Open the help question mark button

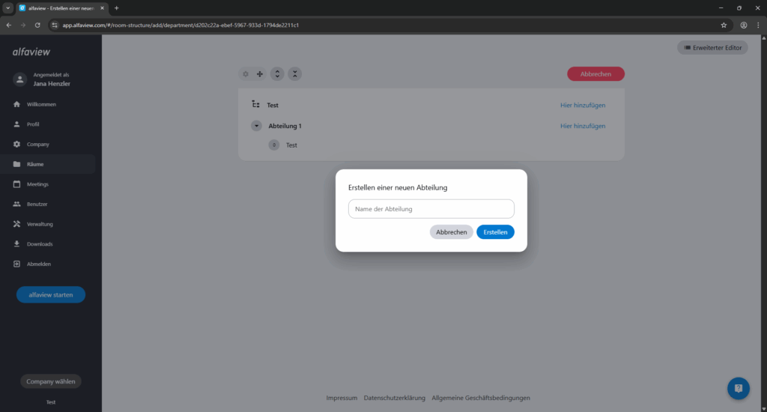[x=738, y=388]
